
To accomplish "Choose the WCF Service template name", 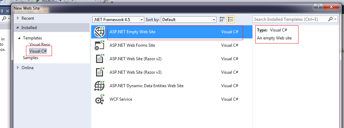I will [121, 99].
